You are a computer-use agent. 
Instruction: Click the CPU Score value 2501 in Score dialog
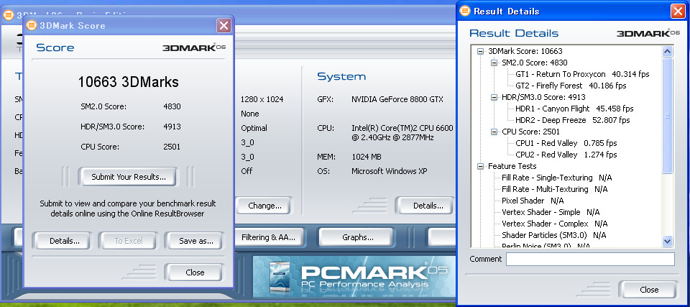click(x=172, y=147)
